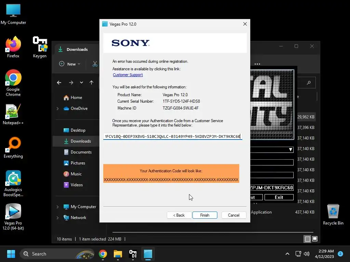This screenshot has height=262, width=350.
Task: Click the 37,396 KB file size entry
Action: (x=306, y=128)
